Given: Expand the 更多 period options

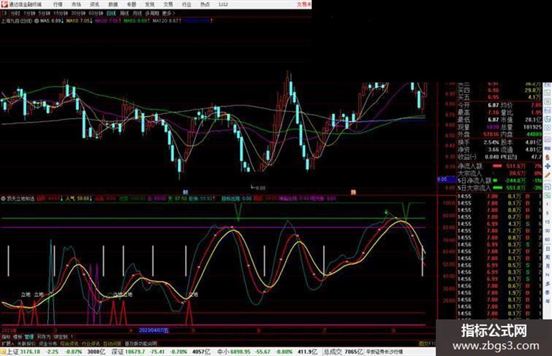Looking at the screenshot, I should (x=168, y=13).
